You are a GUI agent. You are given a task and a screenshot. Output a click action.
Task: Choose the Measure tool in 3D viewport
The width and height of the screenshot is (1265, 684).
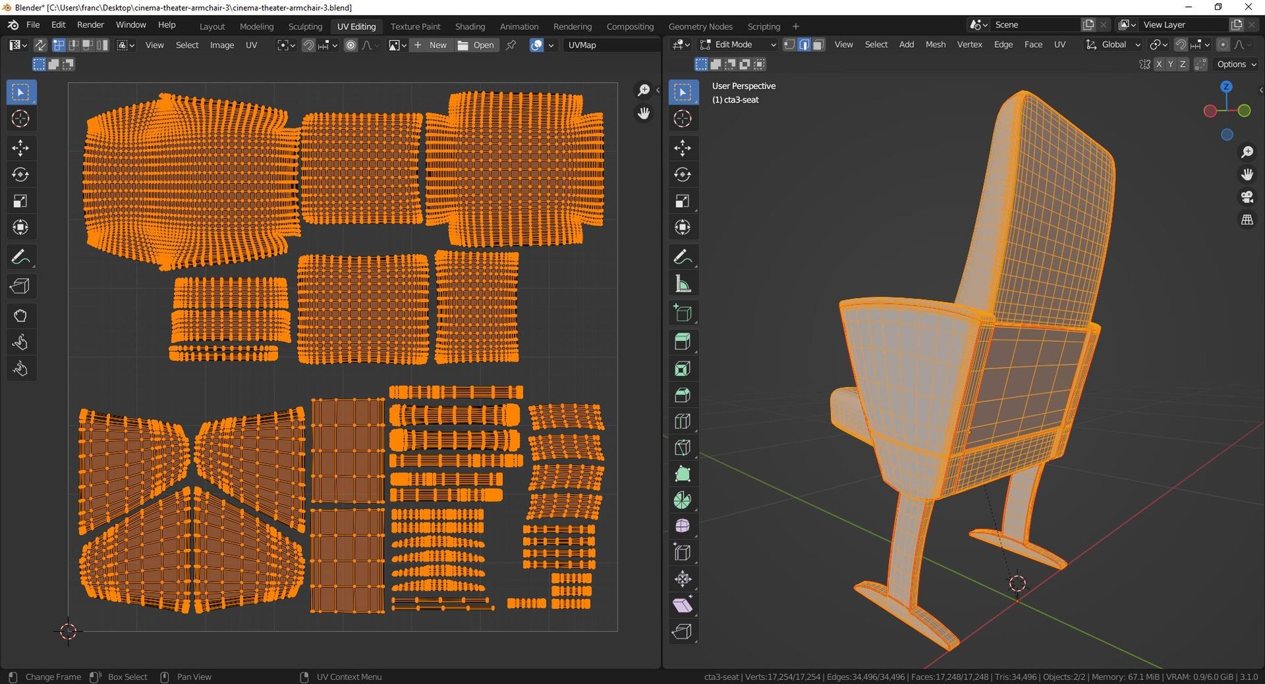tap(683, 284)
